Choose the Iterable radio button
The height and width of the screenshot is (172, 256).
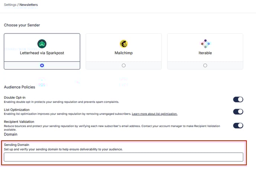coord(205,65)
